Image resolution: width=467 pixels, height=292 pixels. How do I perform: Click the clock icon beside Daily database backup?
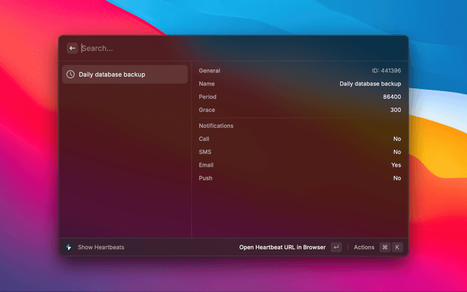pos(70,74)
